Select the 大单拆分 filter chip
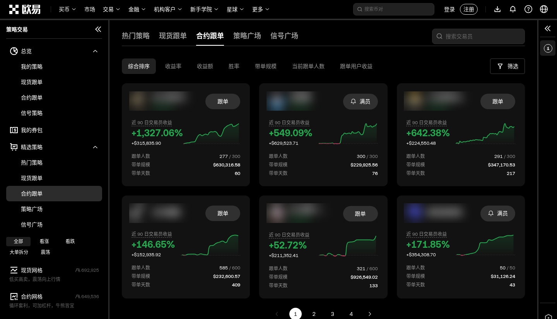Screen dimensions: 557x319 [19, 252]
